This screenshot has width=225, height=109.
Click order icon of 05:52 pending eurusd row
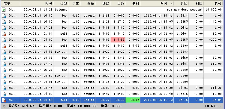tap(4, 76)
